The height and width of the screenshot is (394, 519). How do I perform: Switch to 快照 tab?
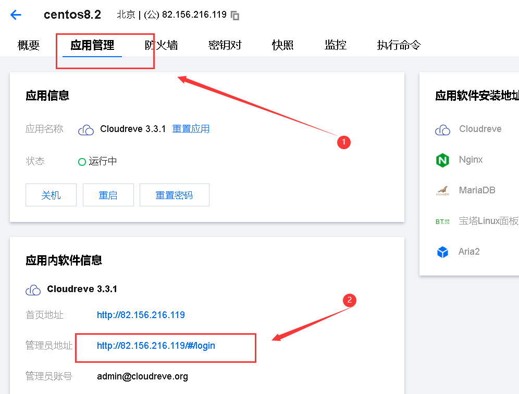(x=282, y=45)
